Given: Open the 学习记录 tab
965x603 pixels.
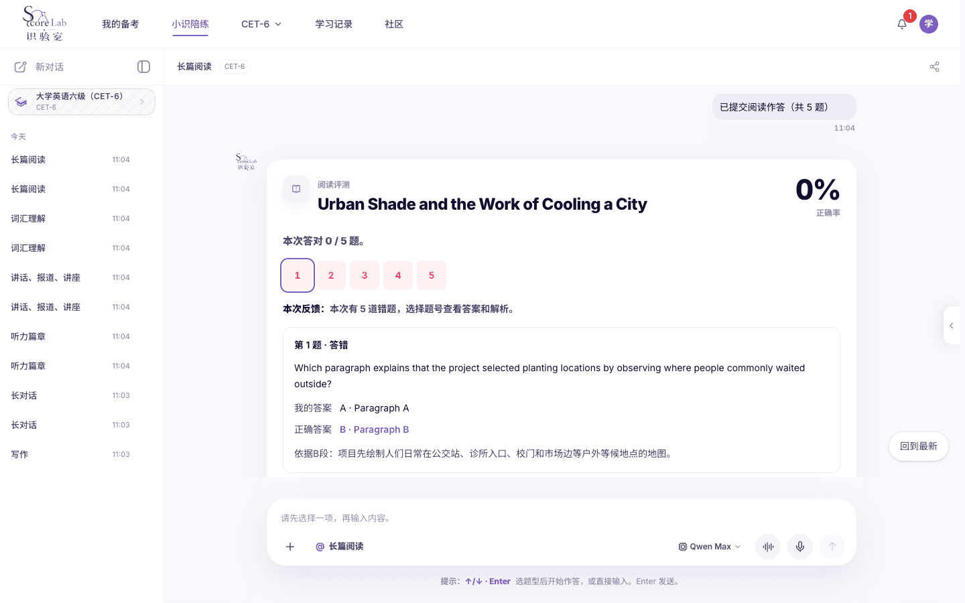Looking at the screenshot, I should [x=334, y=24].
